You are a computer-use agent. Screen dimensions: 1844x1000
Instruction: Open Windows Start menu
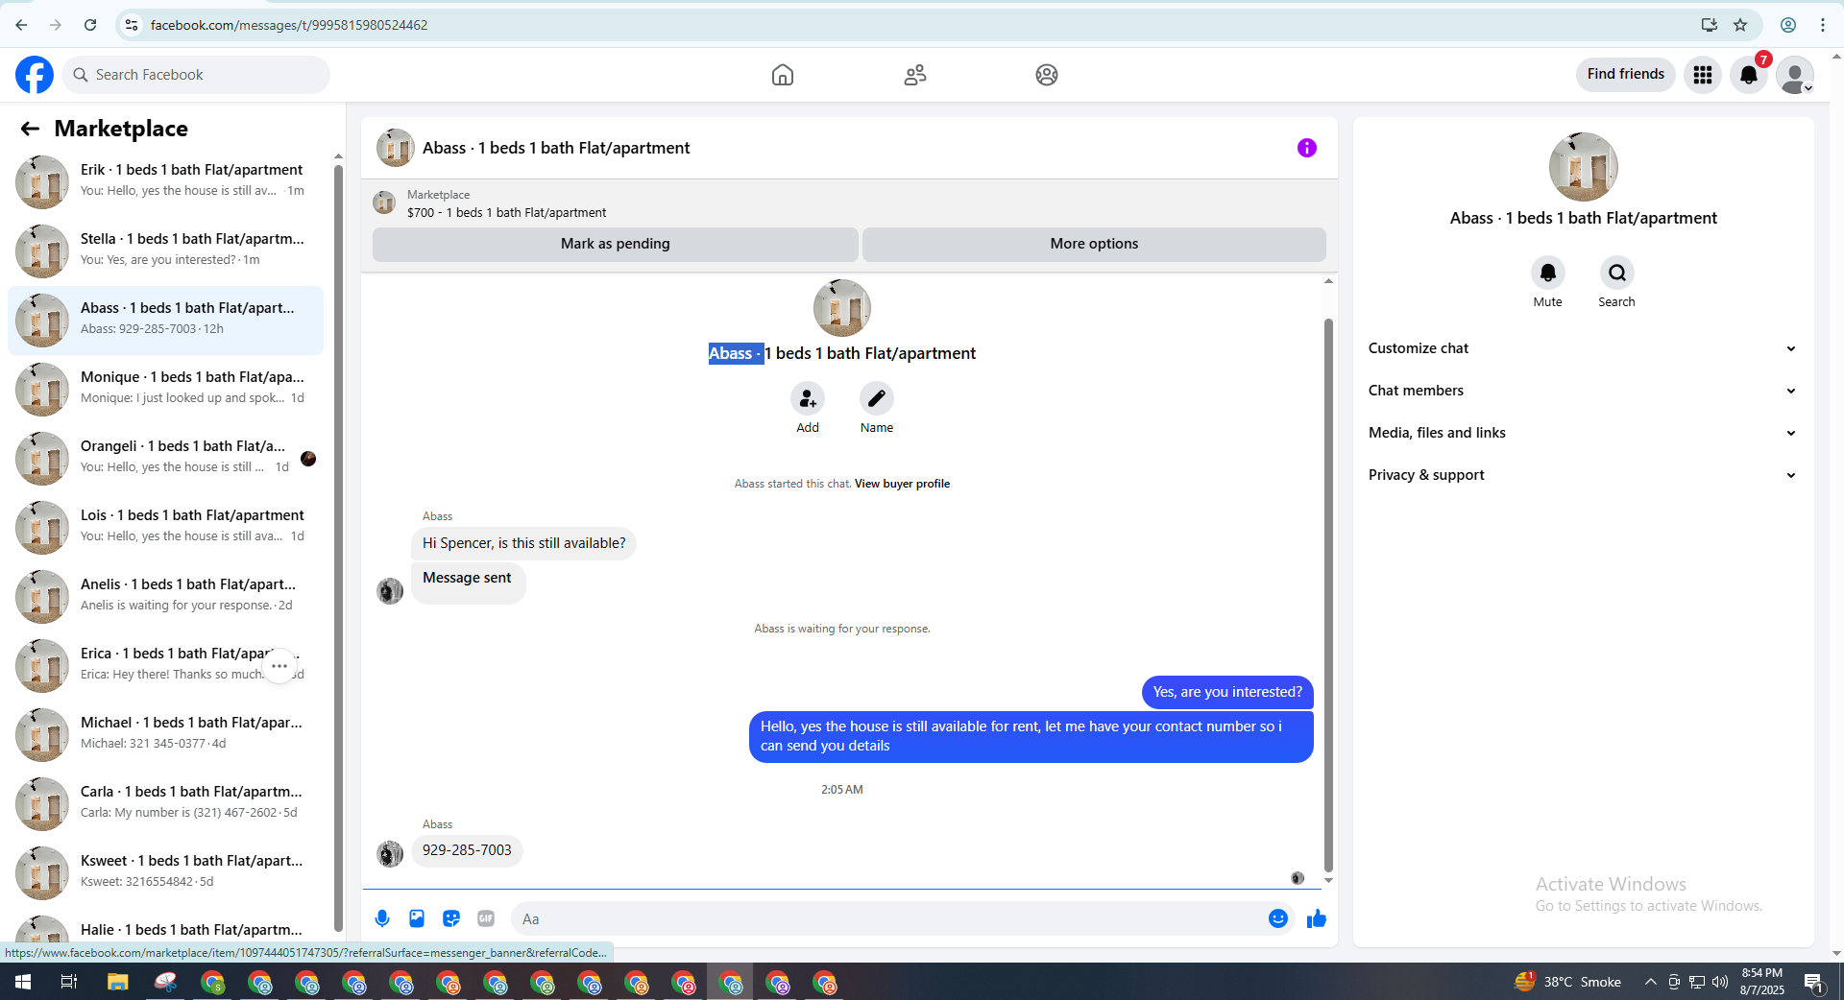(x=23, y=982)
